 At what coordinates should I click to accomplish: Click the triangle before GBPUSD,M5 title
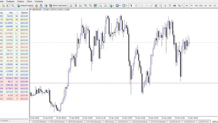[31, 10]
